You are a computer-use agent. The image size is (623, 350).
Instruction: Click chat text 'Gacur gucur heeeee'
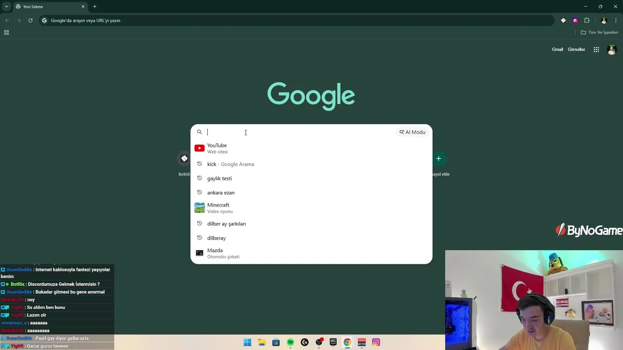click(48, 346)
